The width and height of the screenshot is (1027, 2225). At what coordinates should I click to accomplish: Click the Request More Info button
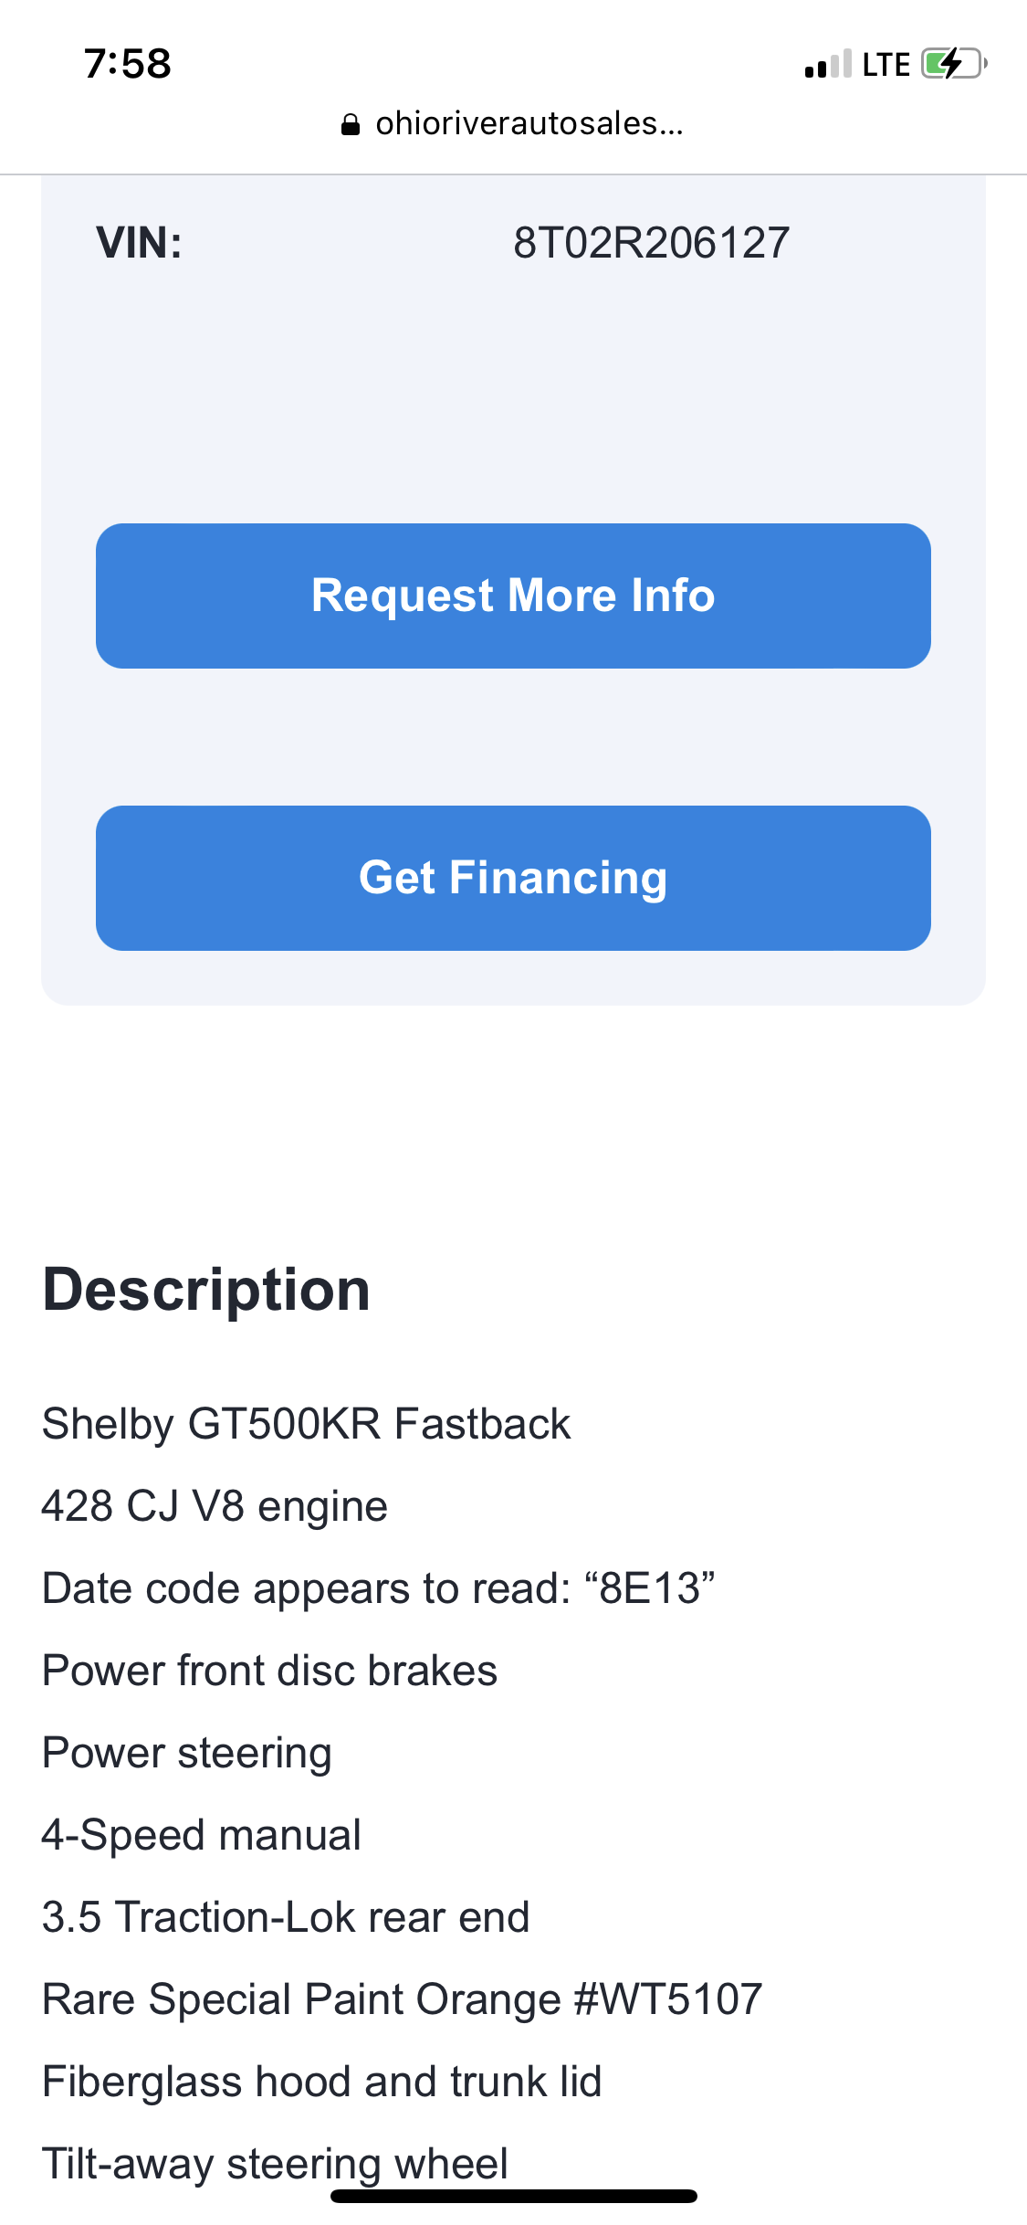click(x=513, y=596)
